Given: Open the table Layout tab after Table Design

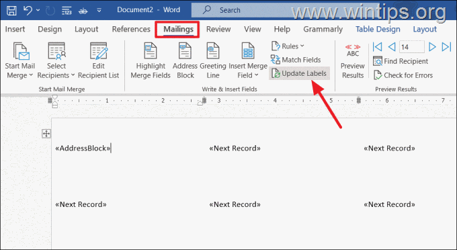Looking at the screenshot, I should click(x=425, y=29).
